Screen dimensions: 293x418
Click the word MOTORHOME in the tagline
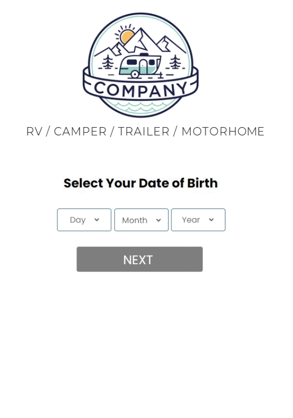click(223, 132)
